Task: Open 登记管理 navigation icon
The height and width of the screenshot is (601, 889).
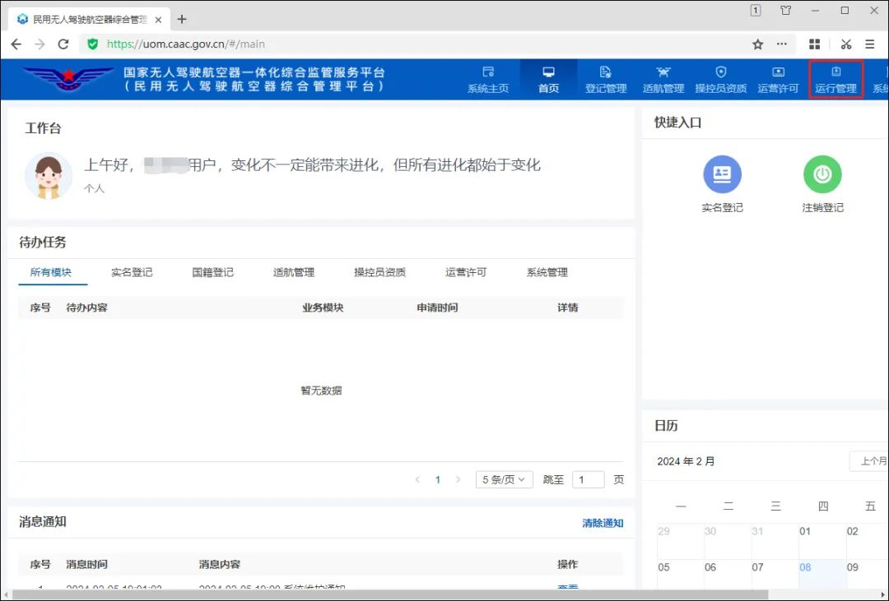Action: (x=606, y=80)
